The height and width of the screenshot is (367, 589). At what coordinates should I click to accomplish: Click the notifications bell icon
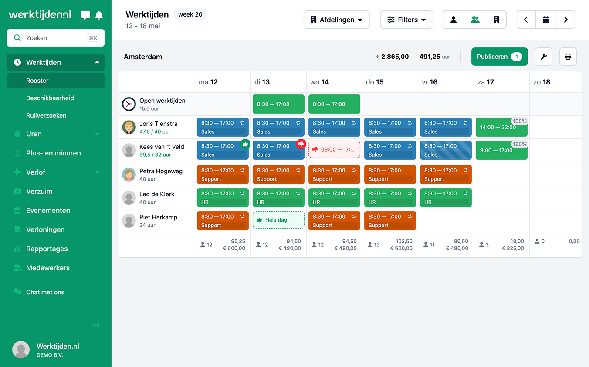(x=99, y=15)
